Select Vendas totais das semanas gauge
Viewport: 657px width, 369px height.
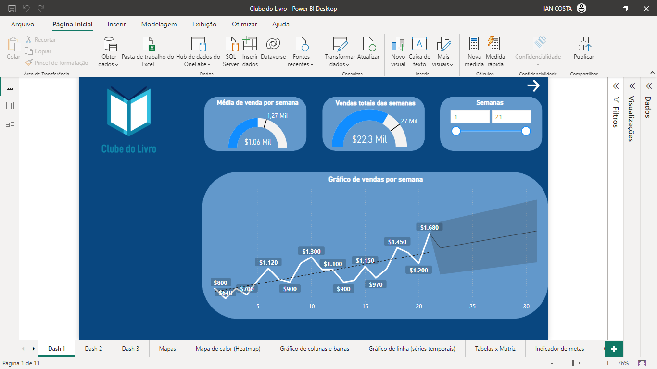point(373,123)
